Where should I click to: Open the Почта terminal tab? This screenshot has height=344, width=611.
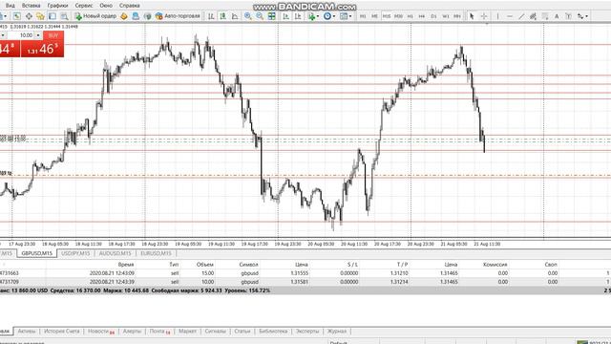(x=159, y=332)
